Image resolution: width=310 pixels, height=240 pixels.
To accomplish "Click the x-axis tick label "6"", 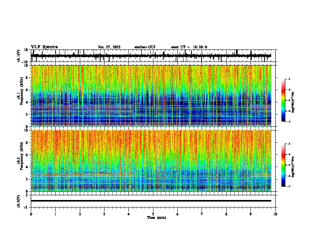I will (x=178, y=214).
